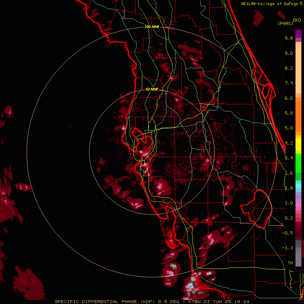The width and height of the screenshot is (304, 304).
Task: Click the 8.2 value on the color scale
Action: click(x=289, y=68)
